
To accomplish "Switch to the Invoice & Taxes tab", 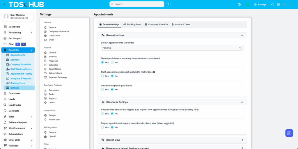I will click(181, 24).
